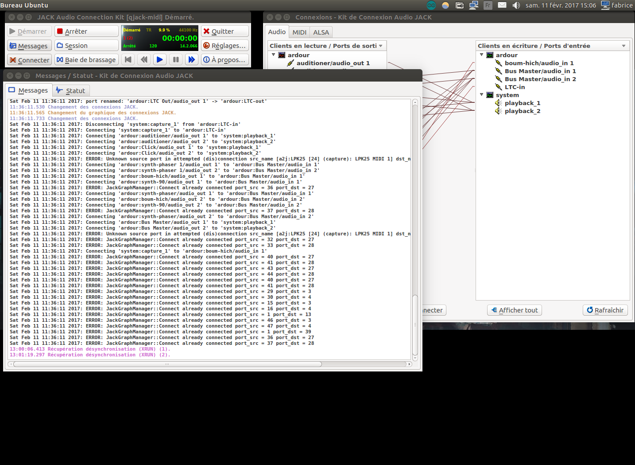Screen dimensions: 635x465
Task: Select the ardour client name in input list
Action: pyautogui.click(x=507, y=55)
